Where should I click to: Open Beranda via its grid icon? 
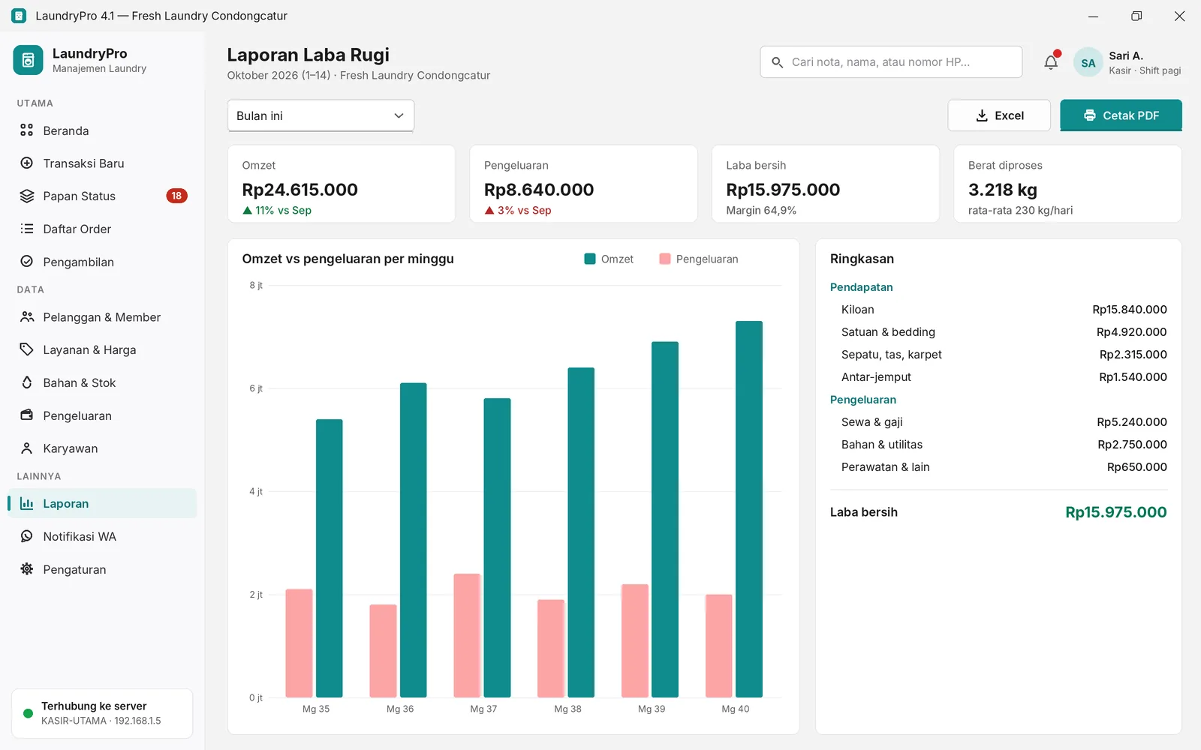[x=27, y=130]
